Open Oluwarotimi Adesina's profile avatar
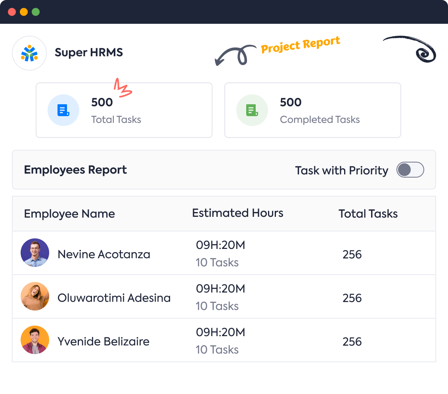 tap(35, 296)
